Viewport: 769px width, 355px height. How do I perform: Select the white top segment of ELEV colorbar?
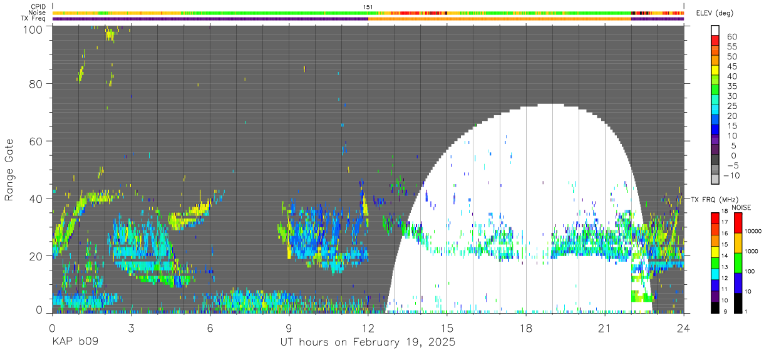pyautogui.click(x=715, y=31)
